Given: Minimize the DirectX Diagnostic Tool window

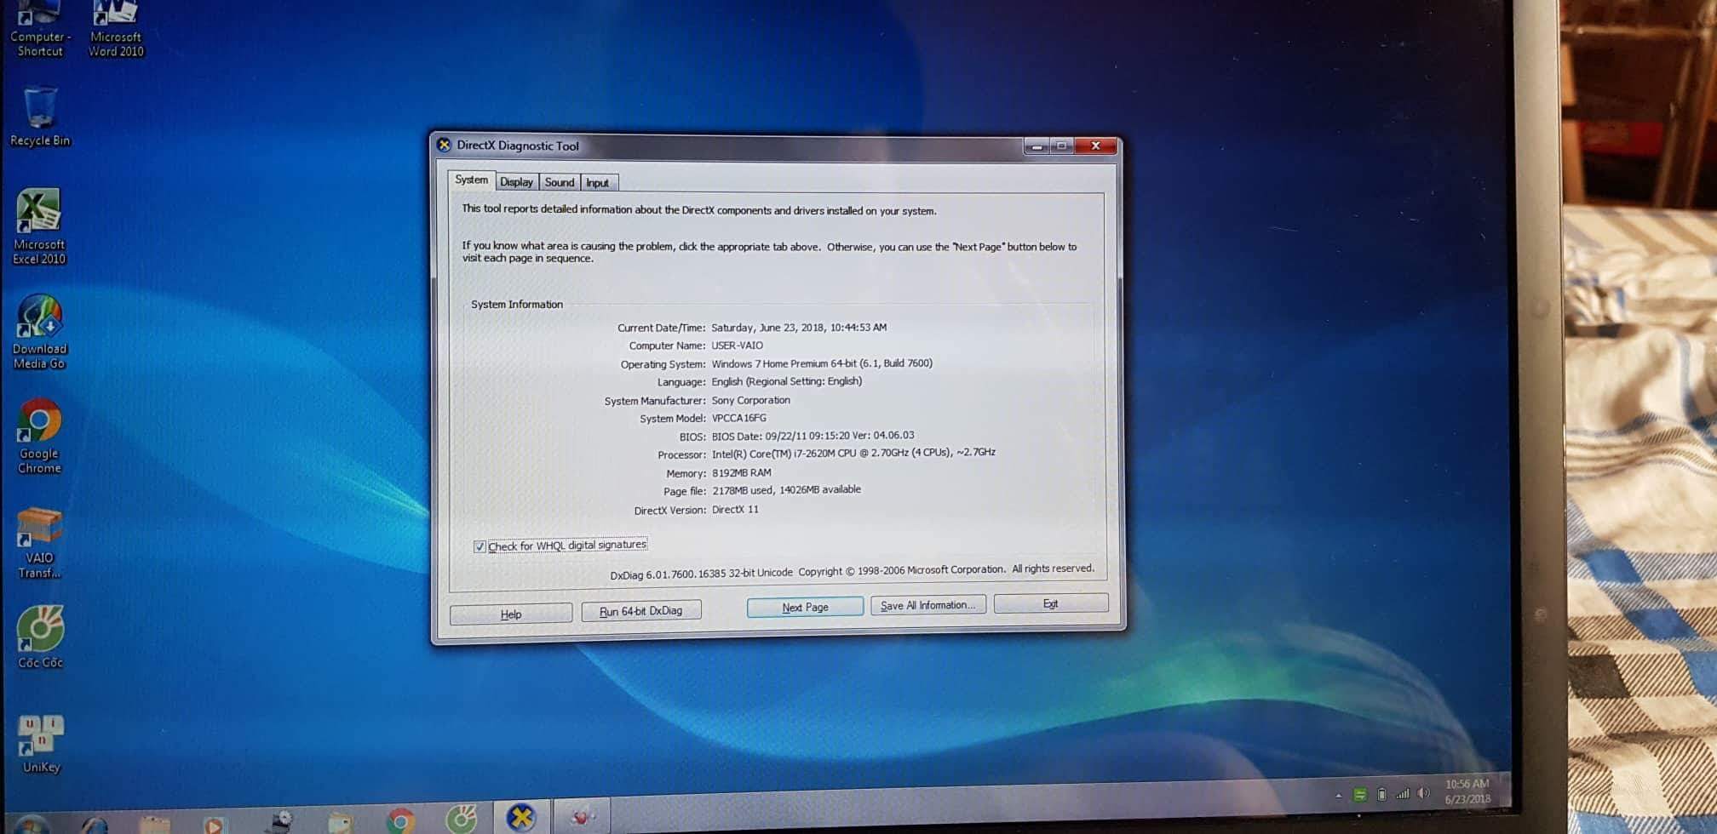Looking at the screenshot, I should click(x=1037, y=146).
